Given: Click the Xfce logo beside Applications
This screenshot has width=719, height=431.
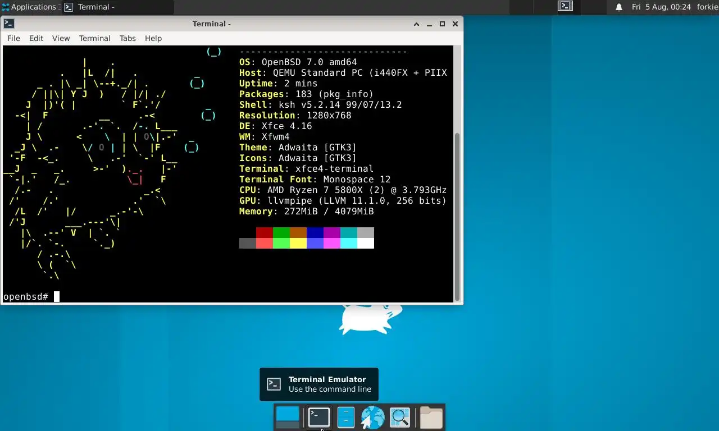Looking at the screenshot, I should (x=6, y=7).
